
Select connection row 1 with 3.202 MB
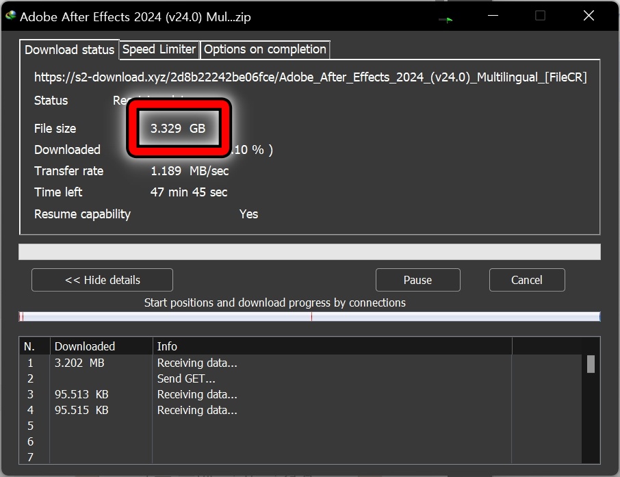300,363
